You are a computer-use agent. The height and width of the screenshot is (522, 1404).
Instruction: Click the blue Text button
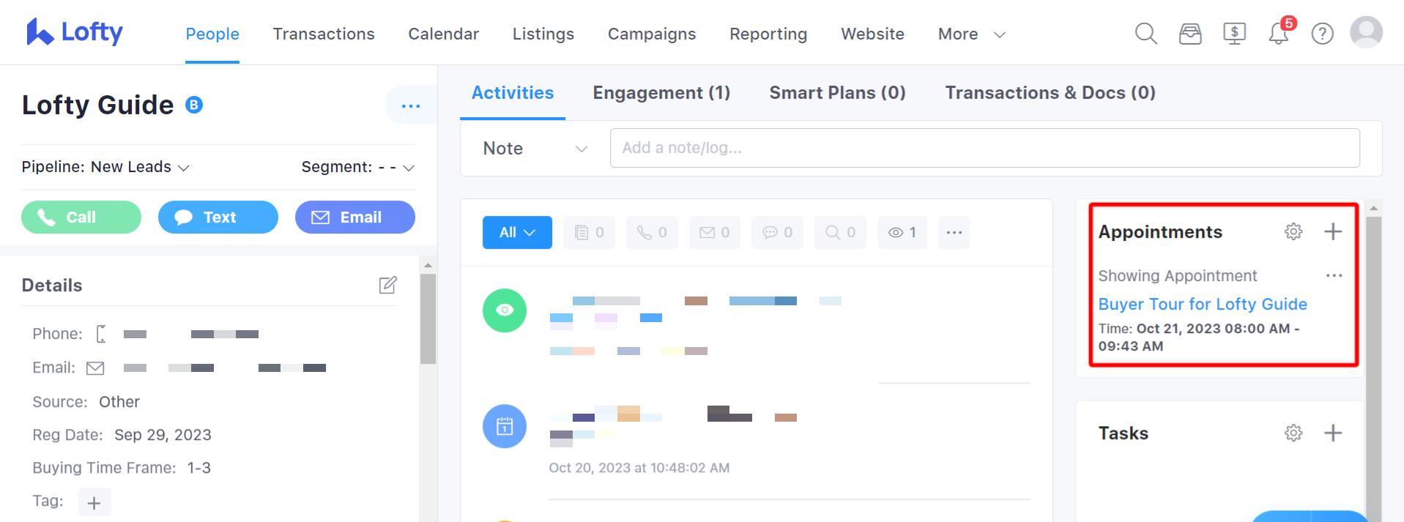(x=218, y=217)
